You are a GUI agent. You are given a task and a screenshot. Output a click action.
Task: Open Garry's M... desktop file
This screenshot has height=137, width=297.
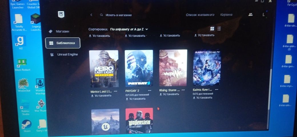[x=42, y=126]
